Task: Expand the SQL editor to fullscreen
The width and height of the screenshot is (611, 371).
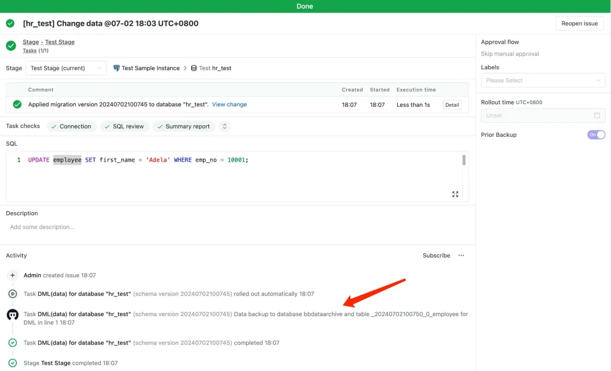Action: click(x=455, y=194)
